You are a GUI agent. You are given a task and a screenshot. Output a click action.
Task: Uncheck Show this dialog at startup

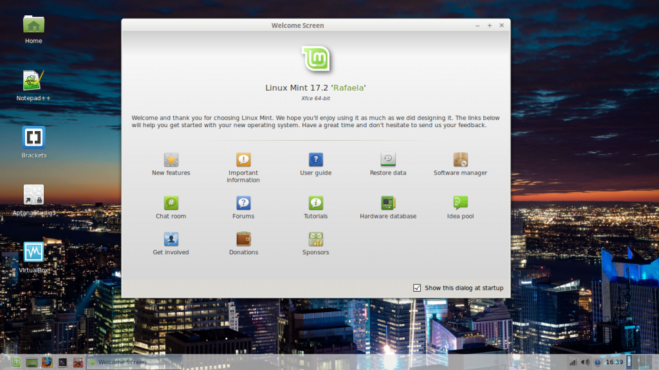[417, 288]
